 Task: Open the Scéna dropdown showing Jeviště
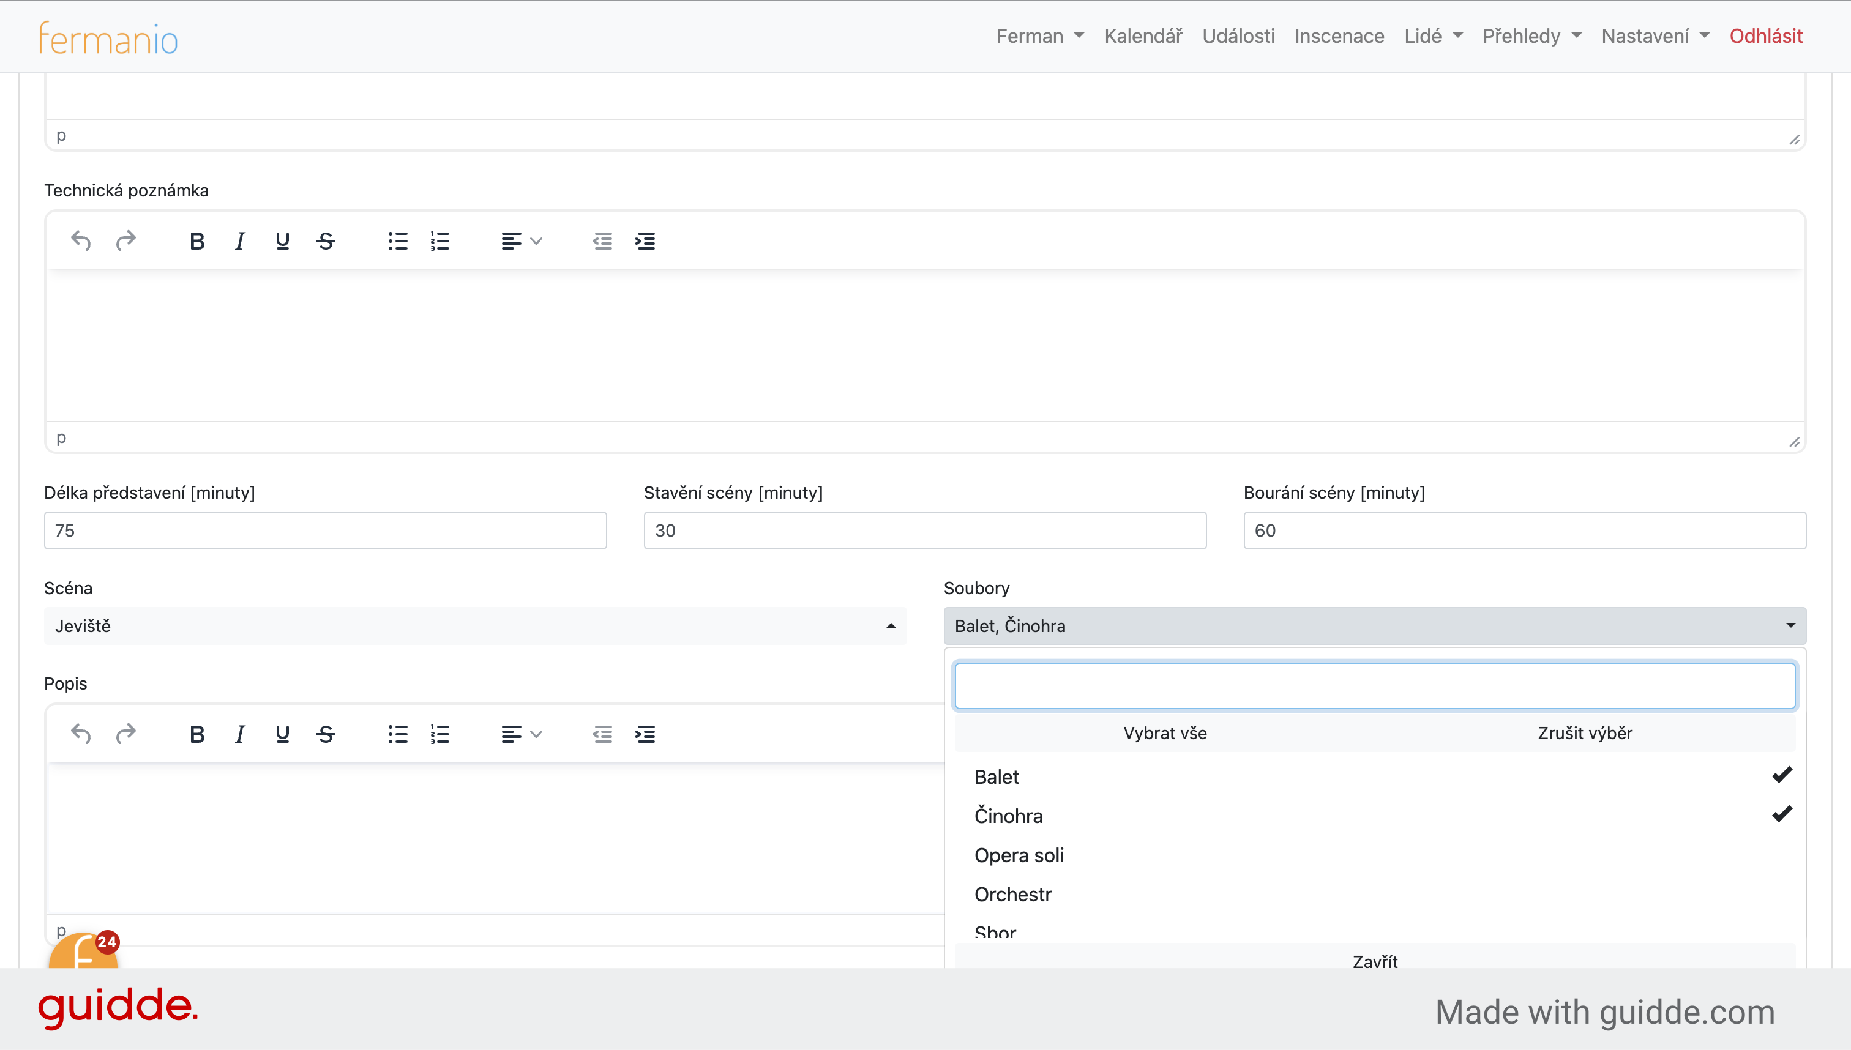tap(476, 626)
